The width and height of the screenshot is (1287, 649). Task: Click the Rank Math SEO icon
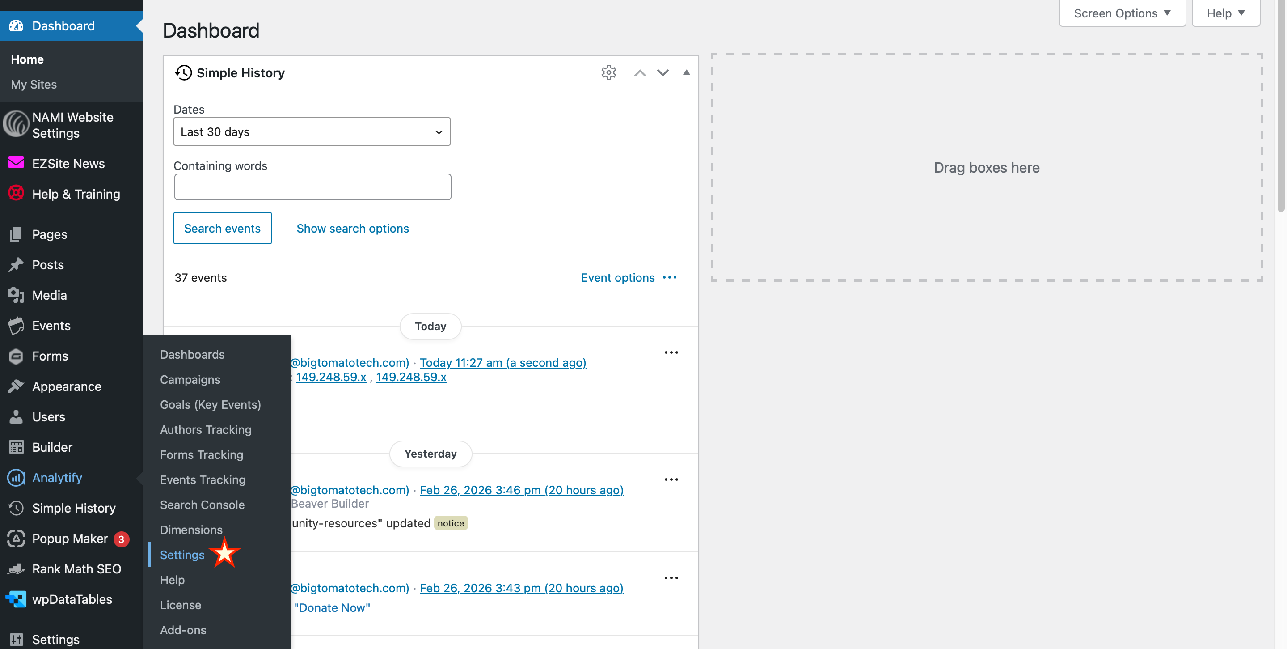click(x=16, y=569)
